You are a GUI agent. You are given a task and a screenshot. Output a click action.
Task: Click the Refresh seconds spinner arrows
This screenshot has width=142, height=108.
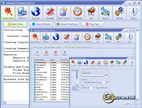coord(93,88)
